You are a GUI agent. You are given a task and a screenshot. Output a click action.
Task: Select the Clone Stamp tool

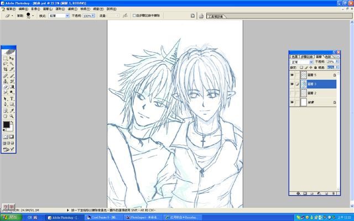(x=6, y=81)
